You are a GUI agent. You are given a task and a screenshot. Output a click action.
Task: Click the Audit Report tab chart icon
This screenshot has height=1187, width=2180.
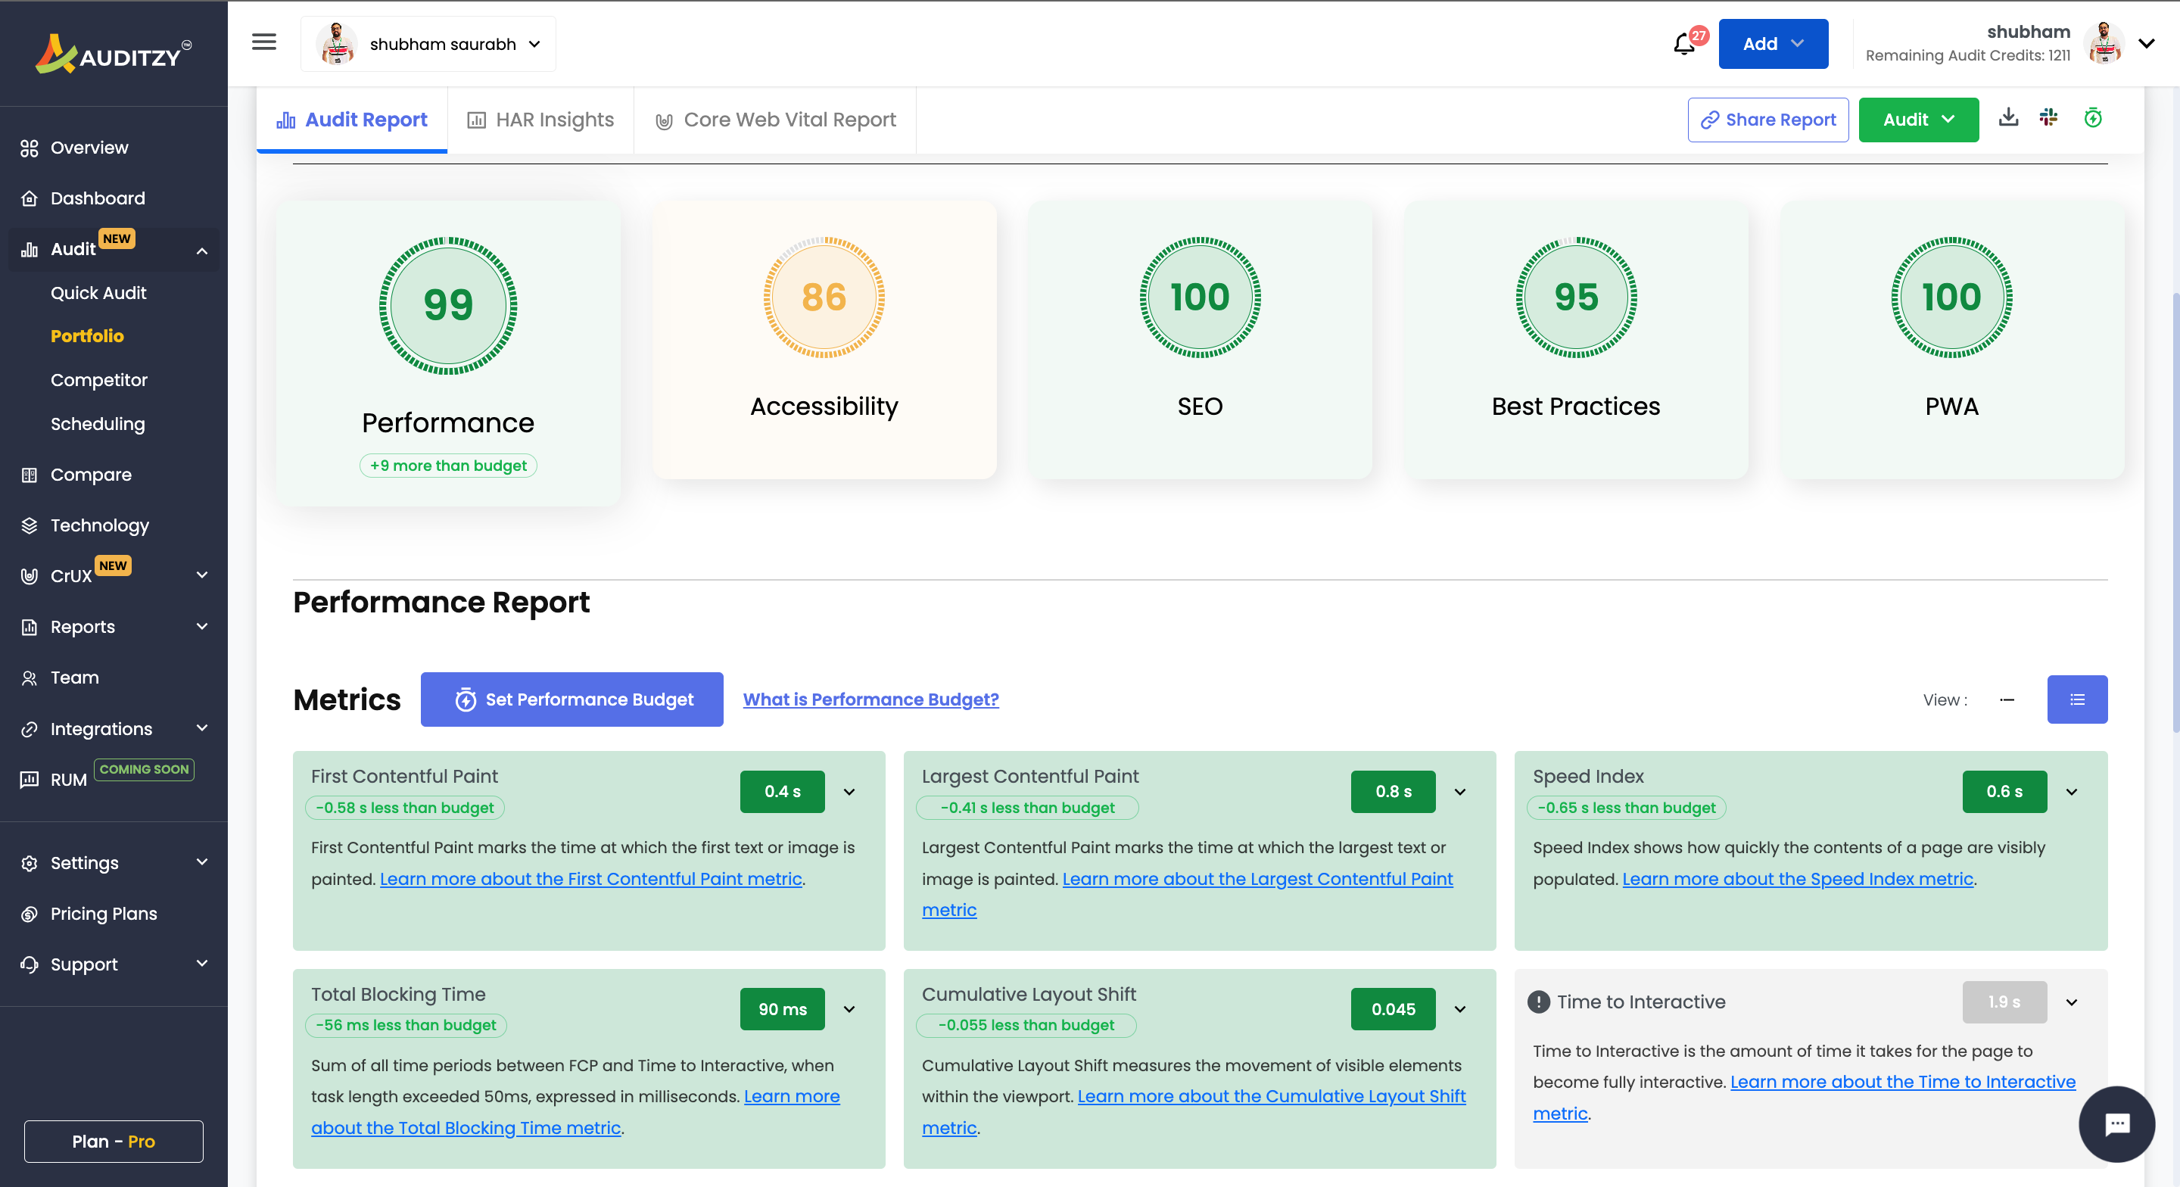coord(286,120)
